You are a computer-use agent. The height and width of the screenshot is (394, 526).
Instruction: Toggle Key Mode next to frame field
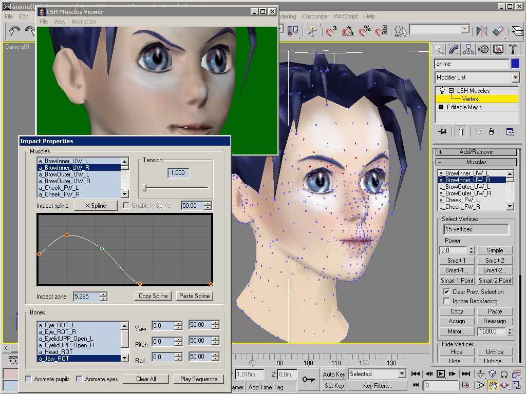(x=415, y=385)
